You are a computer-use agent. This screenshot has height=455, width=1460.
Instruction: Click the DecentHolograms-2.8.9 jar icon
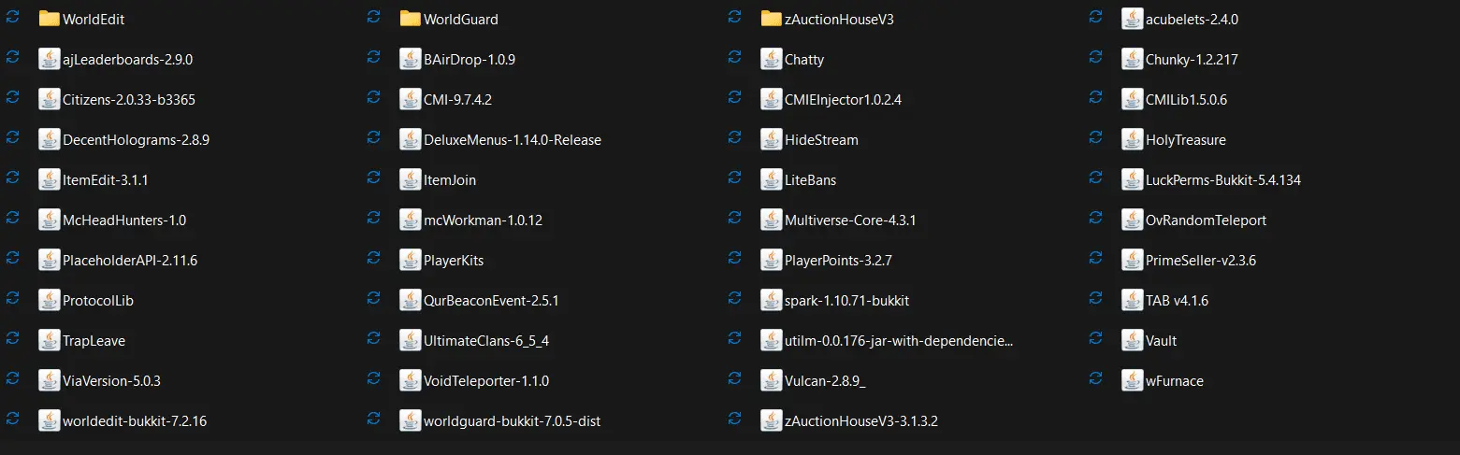point(50,139)
